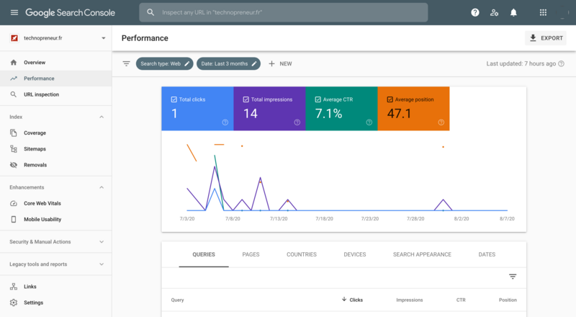Click the Export button
This screenshot has height=317, width=576.
(x=546, y=38)
